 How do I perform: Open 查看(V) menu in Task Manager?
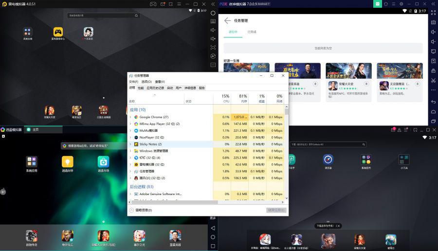pyautogui.click(x=160, y=82)
